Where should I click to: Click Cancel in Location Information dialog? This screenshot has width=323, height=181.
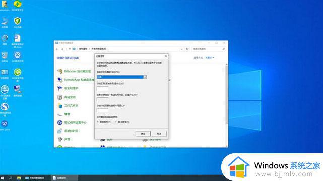coord(159,134)
